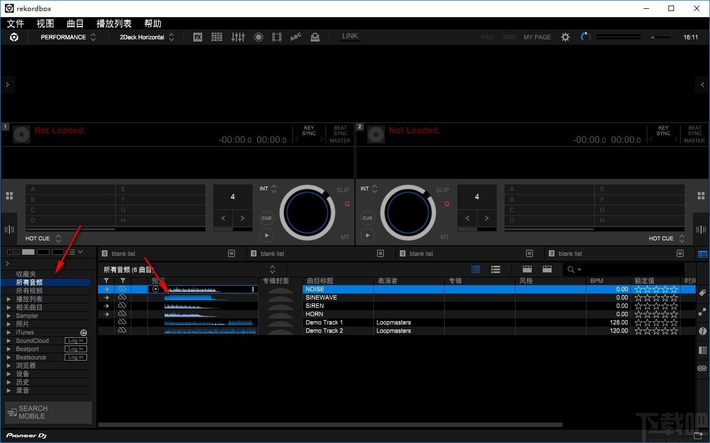Click the SEARCH MOBILE button
Screen dimensions: 710x443
click(48, 413)
